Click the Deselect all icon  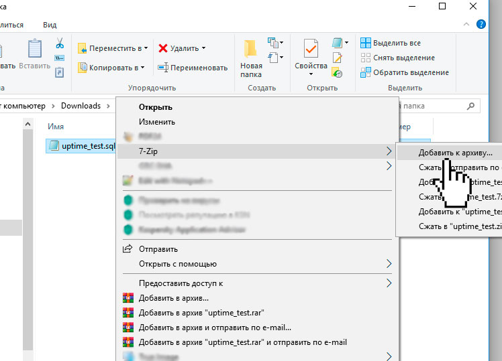[x=365, y=58]
